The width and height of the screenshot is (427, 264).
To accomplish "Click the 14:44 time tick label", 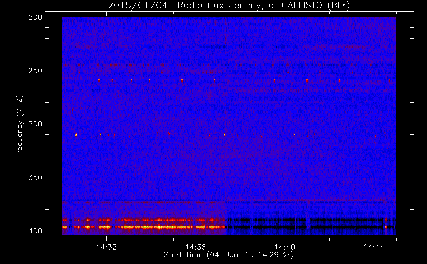I will [x=374, y=247].
